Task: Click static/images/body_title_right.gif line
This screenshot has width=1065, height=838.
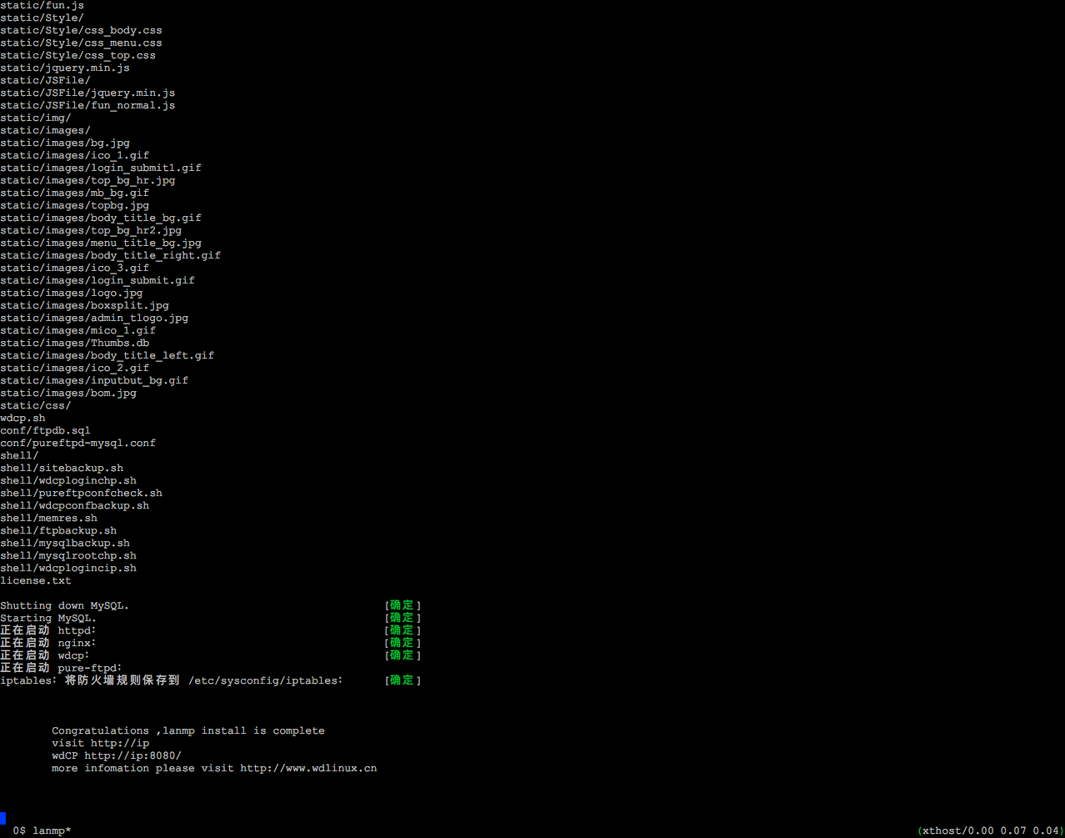Action: coord(110,255)
